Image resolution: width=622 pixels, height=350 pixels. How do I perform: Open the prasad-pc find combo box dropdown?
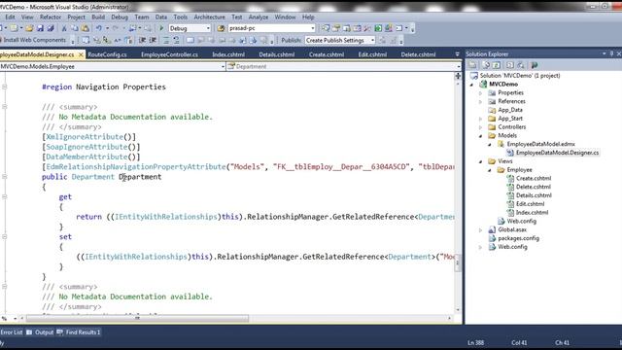coord(313,28)
